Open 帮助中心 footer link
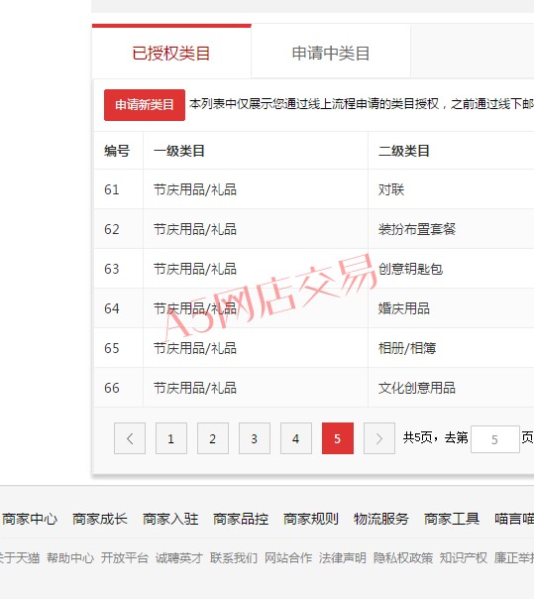 [x=70, y=557]
